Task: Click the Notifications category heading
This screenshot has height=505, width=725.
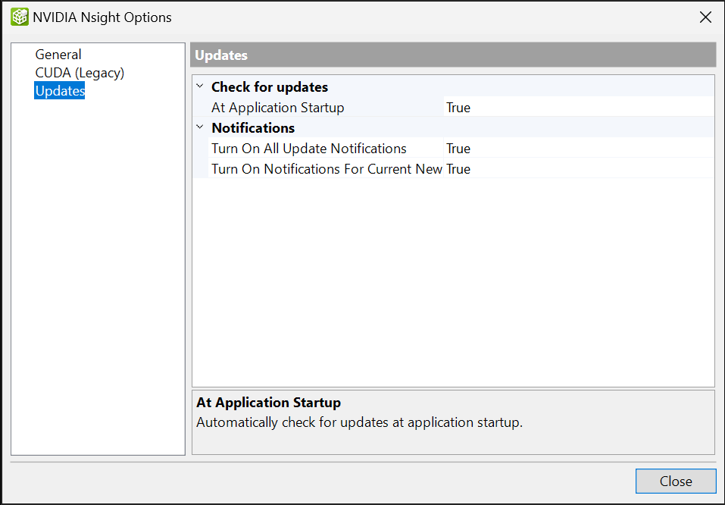Action: pyautogui.click(x=253, y=127)
